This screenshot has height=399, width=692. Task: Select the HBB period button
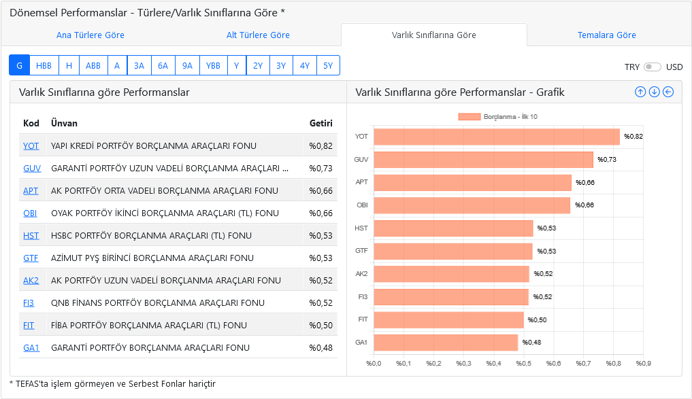click(44, 65)
